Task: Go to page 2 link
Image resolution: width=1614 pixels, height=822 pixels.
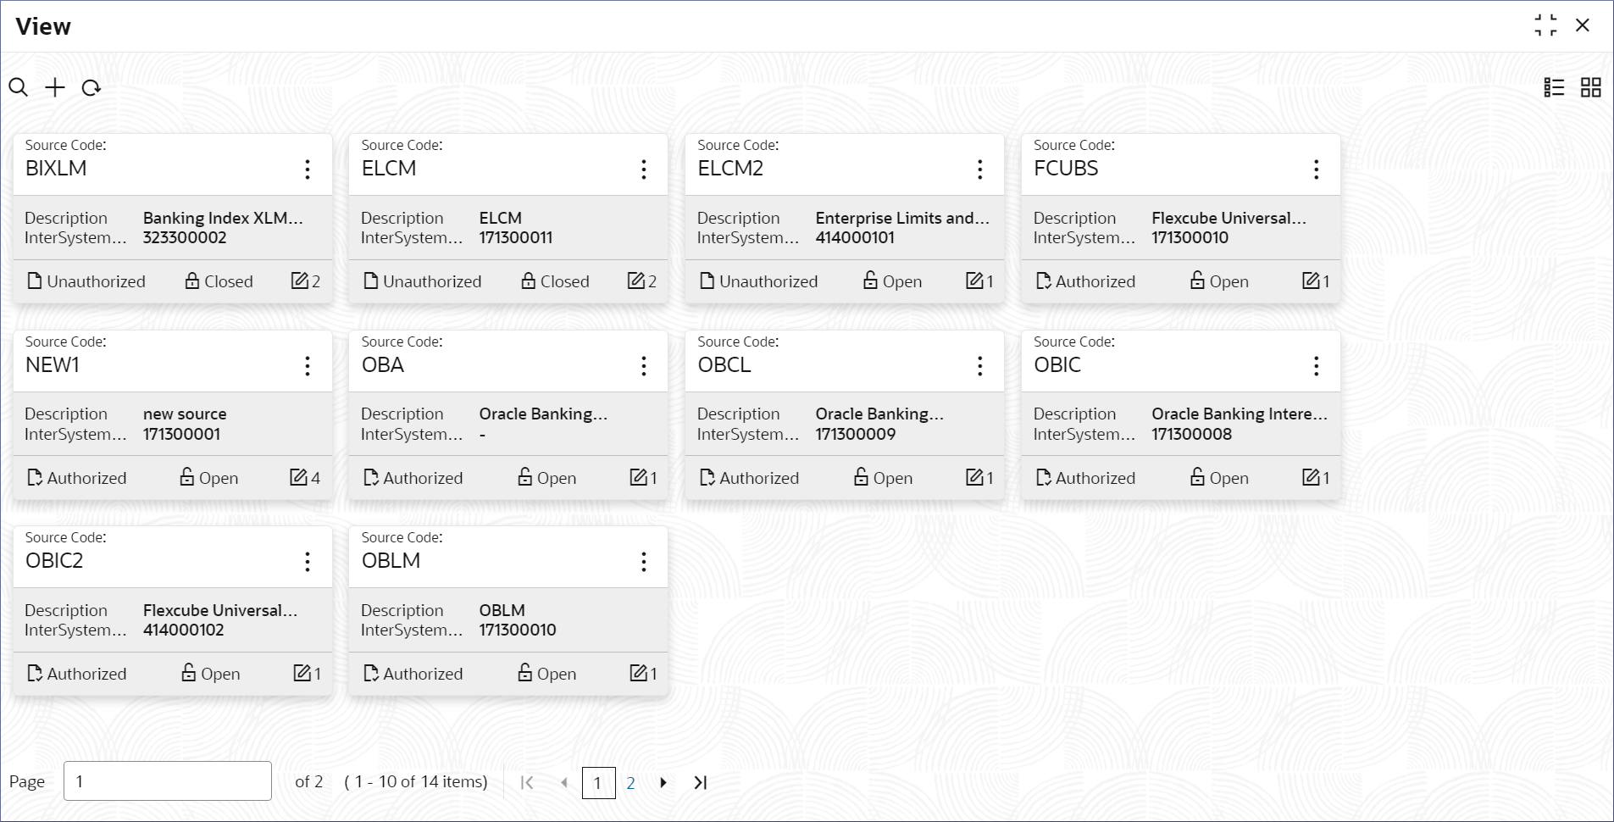Action: [630, 782]
